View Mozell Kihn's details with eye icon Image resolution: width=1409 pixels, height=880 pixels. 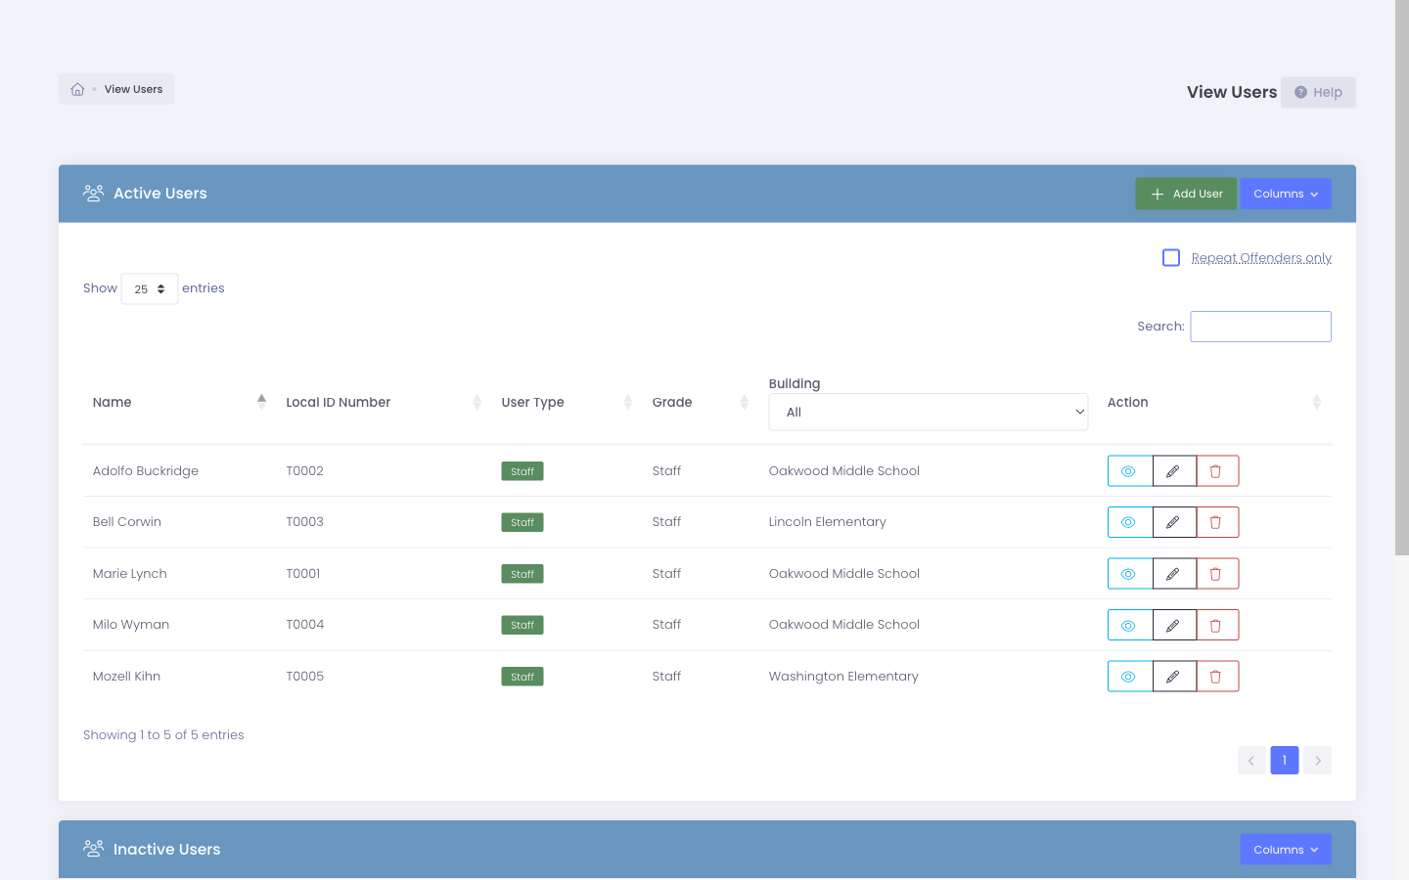[x=1129, y=677]
